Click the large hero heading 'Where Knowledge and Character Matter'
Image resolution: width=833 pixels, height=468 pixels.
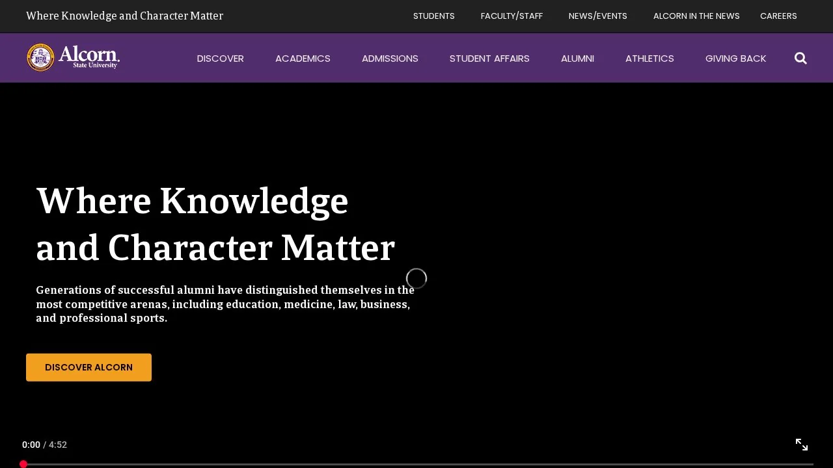(215, 224)
